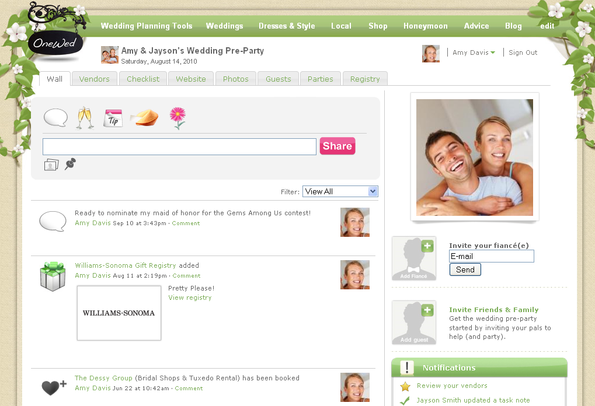The image size is (595, 406).
Task: Open the Filter View All dropdown
Action: pyautogui.click(x=340, y=191)
